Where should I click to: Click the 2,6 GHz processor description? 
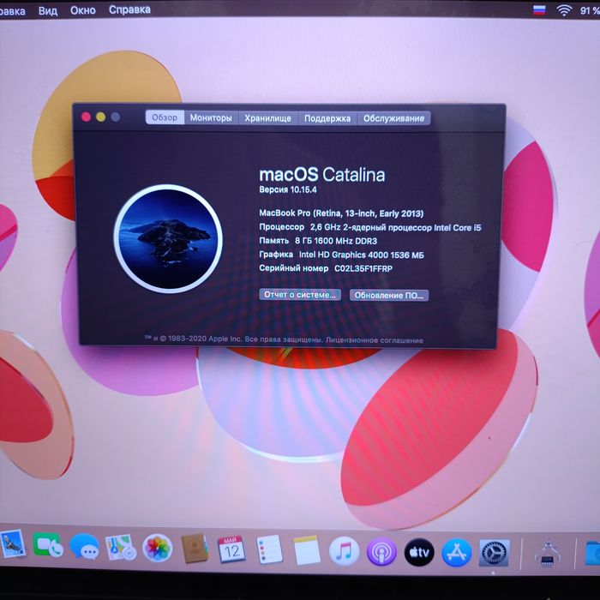(x=396, y=228)
